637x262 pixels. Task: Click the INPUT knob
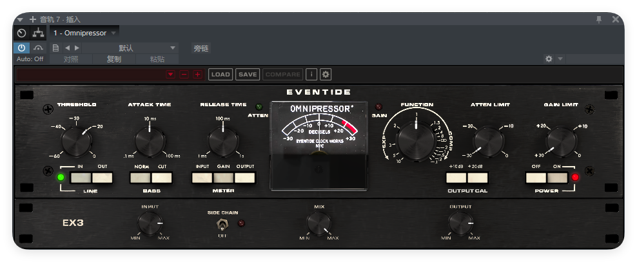[150, 223]
